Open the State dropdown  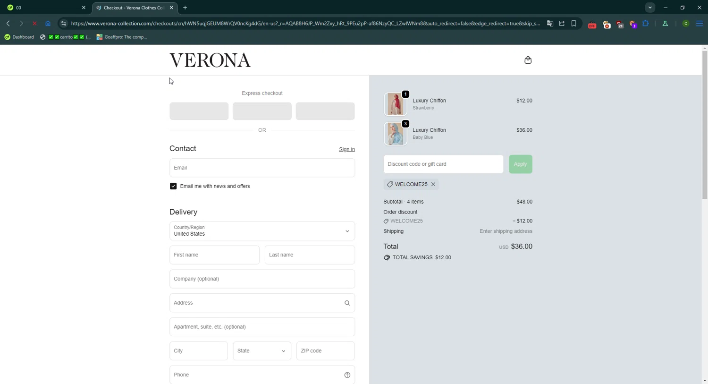tap(262, 351)
